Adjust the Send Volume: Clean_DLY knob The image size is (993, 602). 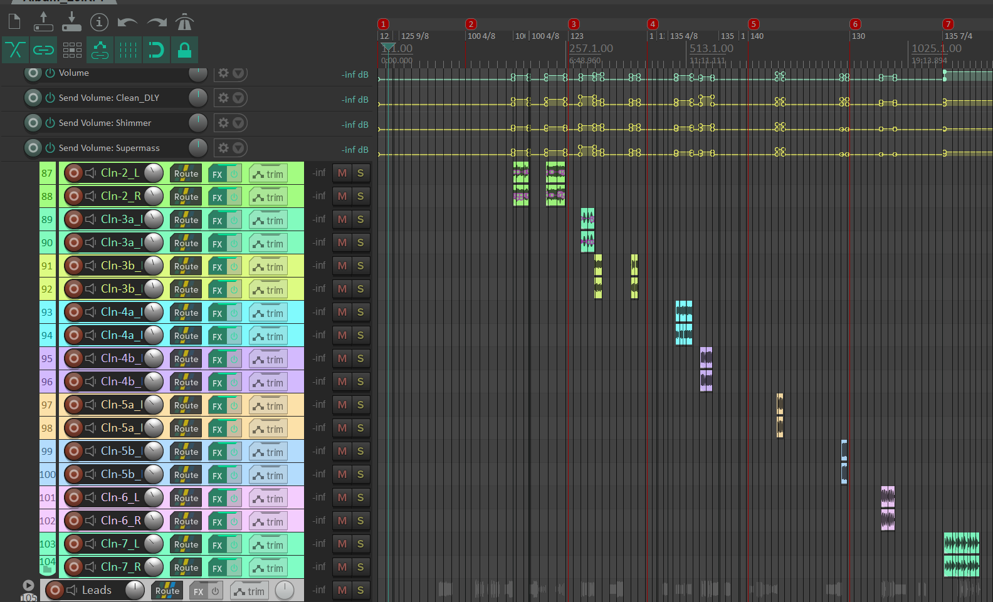pyautogui.click(x=198, y=98)
